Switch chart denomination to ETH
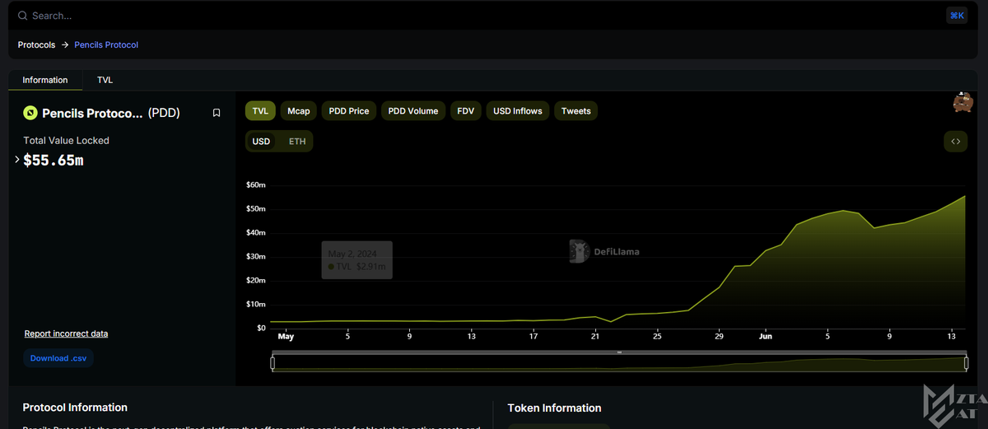Image resolution: width=988 pixels, height=429 pixels. coord(297,142)
